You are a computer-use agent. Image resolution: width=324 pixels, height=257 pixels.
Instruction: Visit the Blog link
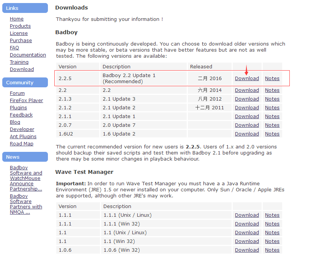(15, 122)
